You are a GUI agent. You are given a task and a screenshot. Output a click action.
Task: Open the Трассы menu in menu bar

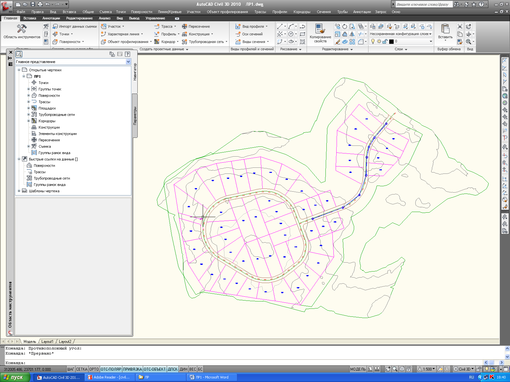coord(260,12)
